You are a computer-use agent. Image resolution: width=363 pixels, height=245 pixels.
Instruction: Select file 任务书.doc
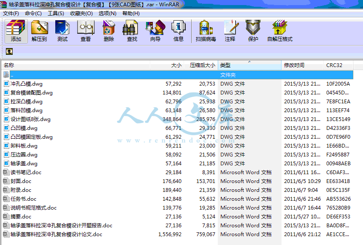tap(23, 199)
